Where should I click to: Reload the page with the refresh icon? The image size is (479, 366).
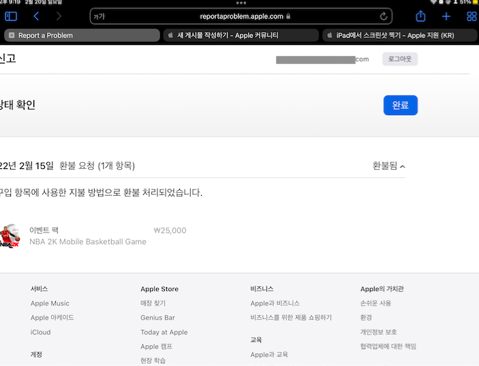pos(384,16)
